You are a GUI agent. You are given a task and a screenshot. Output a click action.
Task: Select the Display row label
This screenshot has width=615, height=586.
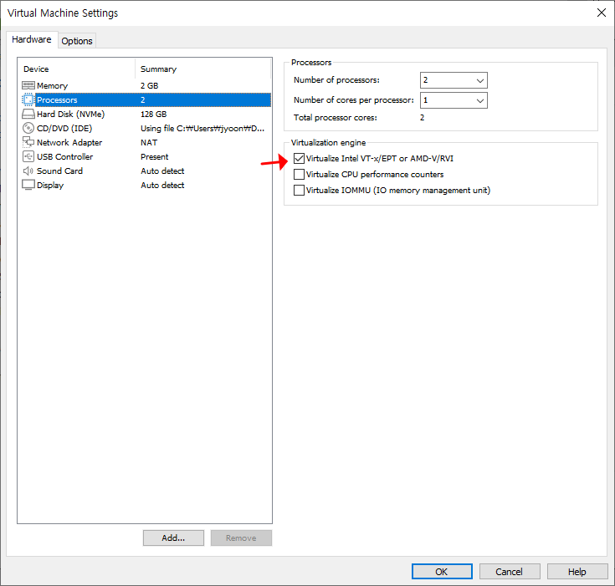click(x=50, y=185)
